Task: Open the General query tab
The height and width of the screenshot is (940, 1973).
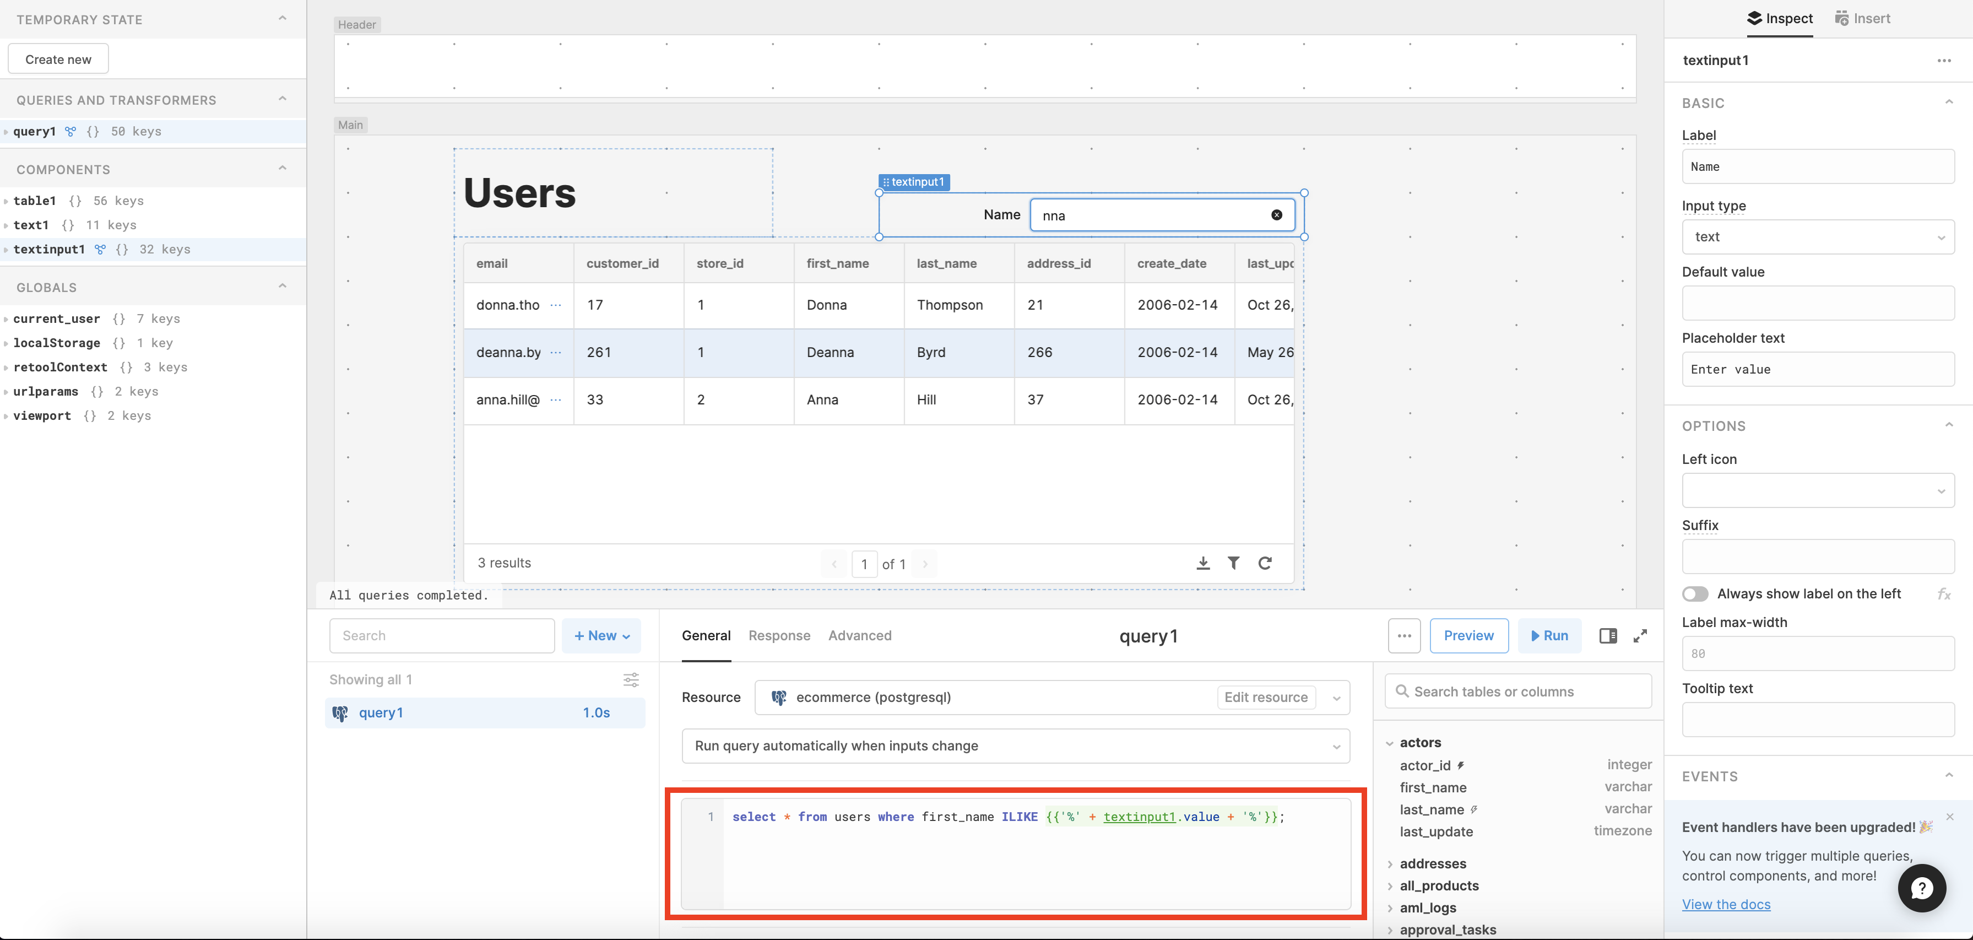Action: pos(706,636)
